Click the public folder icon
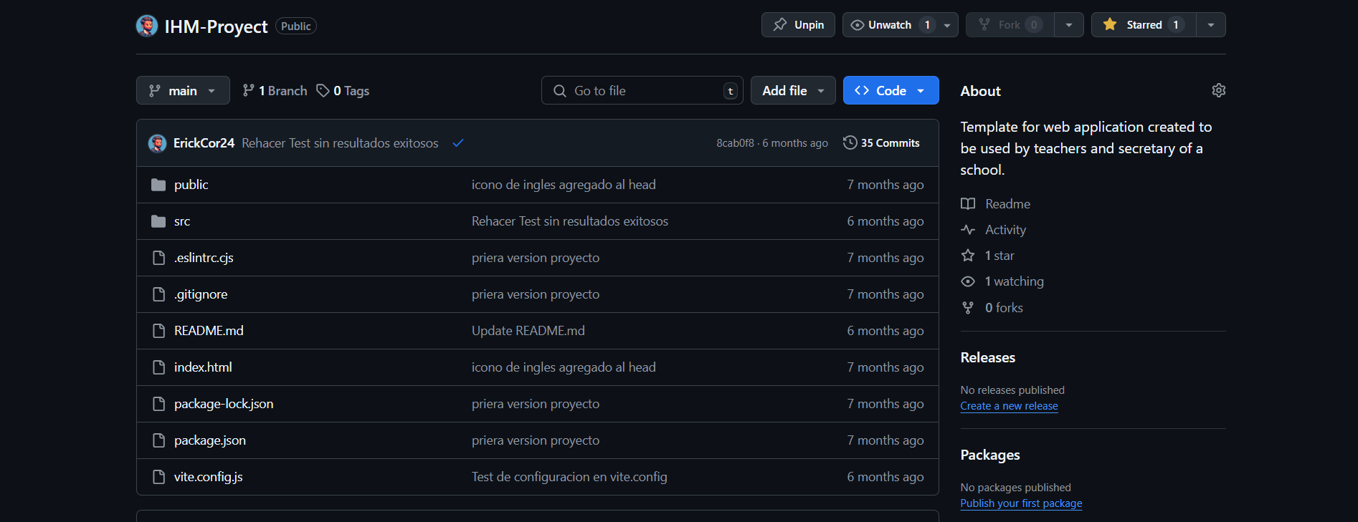 click(158, 185)
